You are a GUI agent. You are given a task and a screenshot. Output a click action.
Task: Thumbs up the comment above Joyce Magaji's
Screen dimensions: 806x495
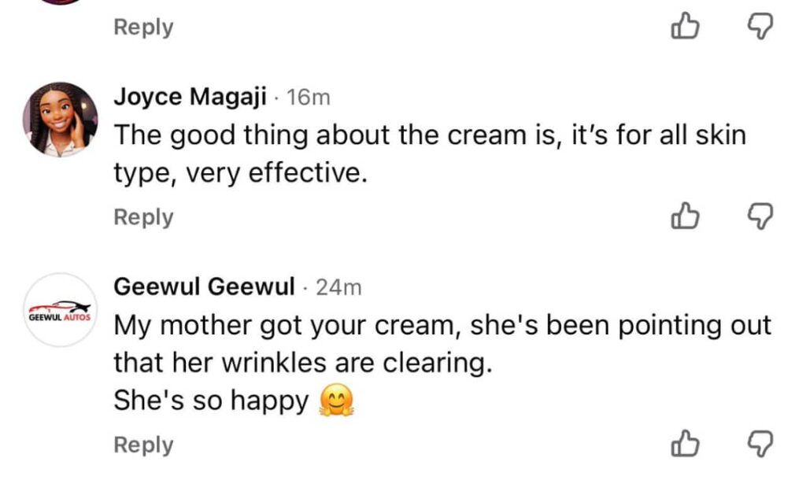(x=686, y=26)
